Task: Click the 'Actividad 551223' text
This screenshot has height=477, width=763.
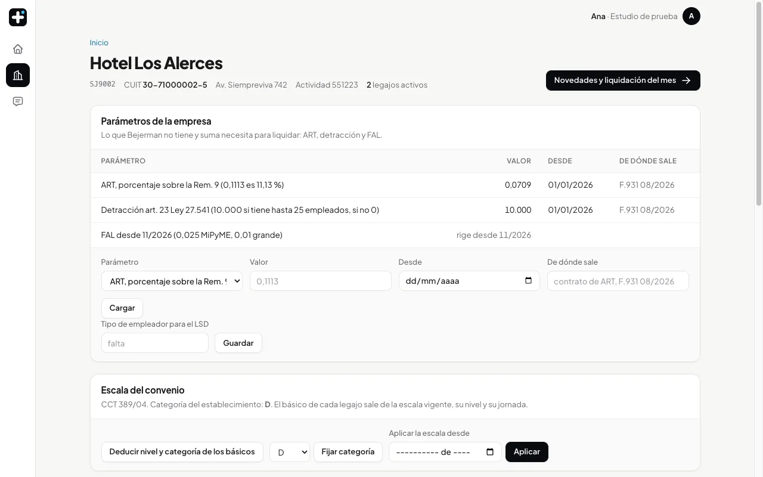Action: (327, 85)
